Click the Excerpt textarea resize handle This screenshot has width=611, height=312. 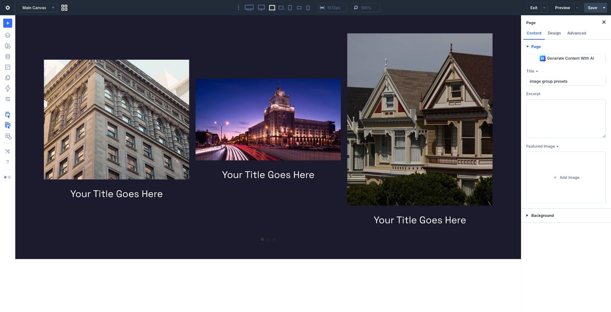coord(604,136)
